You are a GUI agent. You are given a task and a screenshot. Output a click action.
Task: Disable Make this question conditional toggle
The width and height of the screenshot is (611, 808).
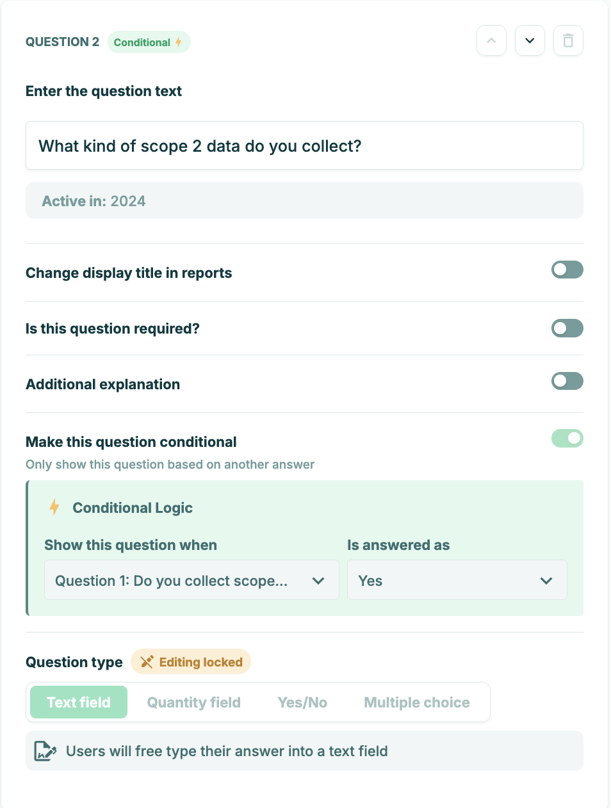pos(567,439)
